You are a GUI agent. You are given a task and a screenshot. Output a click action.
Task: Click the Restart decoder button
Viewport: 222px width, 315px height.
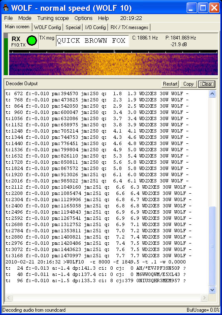[x=170, y=84]
